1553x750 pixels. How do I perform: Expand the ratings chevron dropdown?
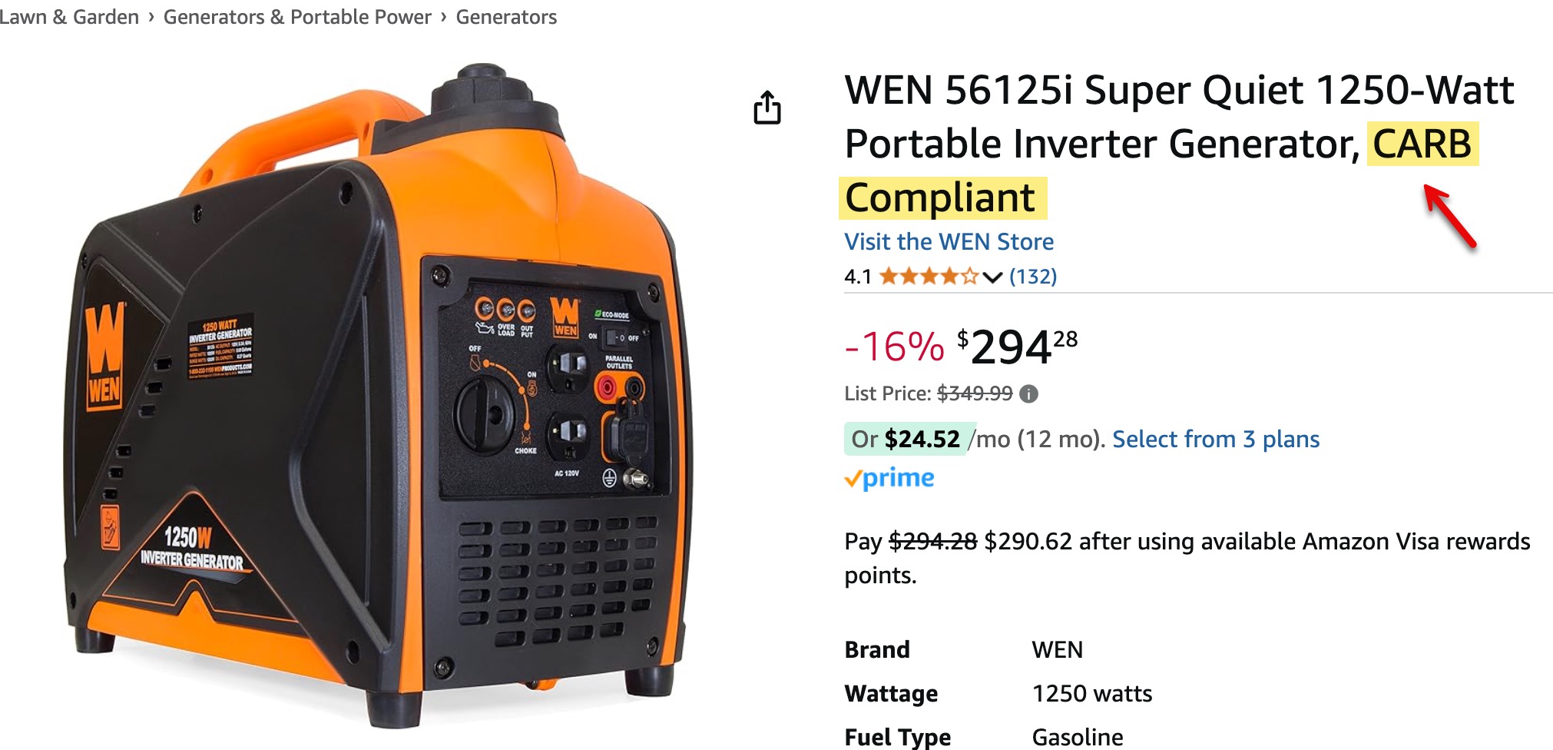point(992,277)
